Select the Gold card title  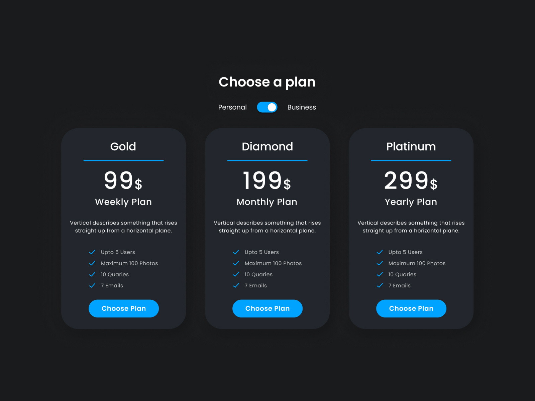pyautogui.click(x=123, y=147)
